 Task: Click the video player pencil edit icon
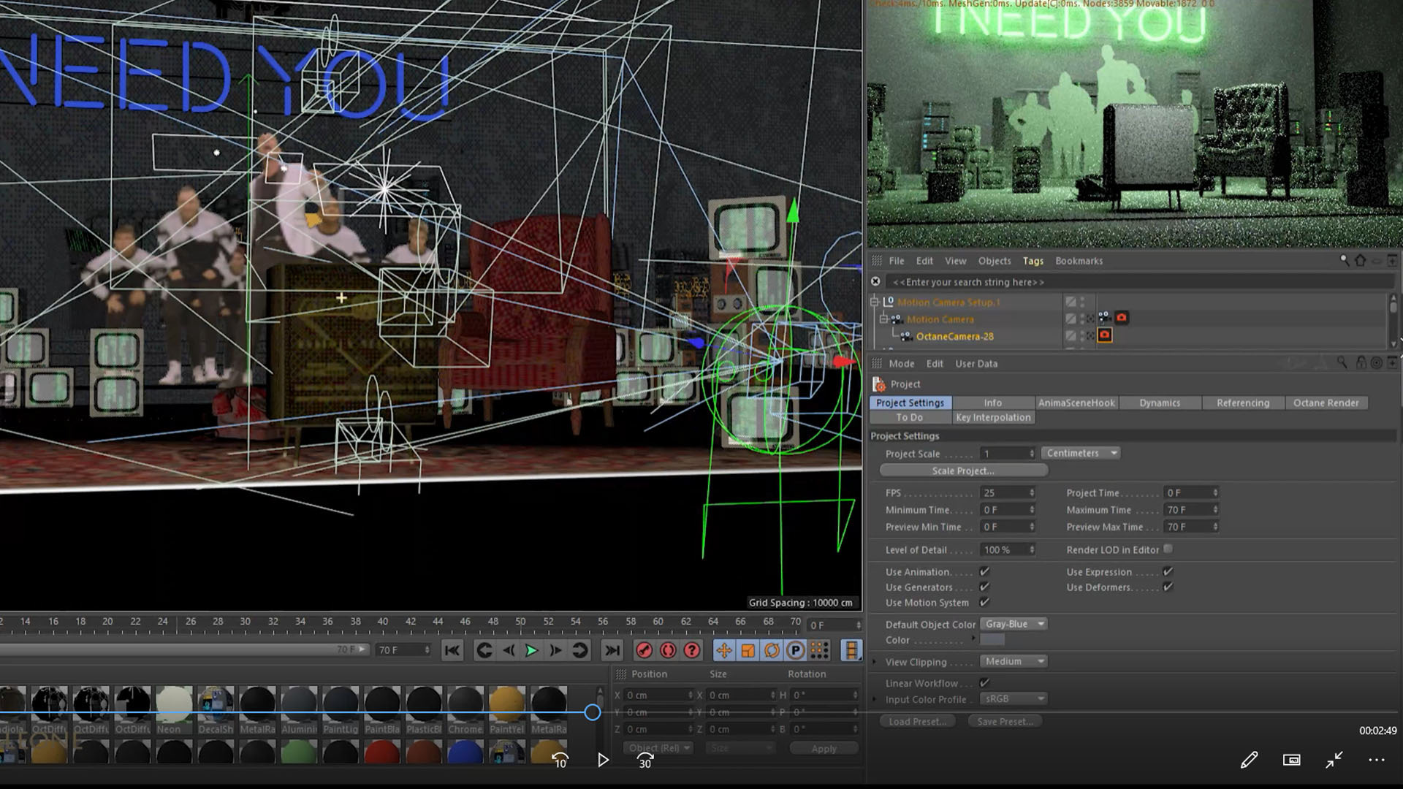click(x=1249, y=760)
